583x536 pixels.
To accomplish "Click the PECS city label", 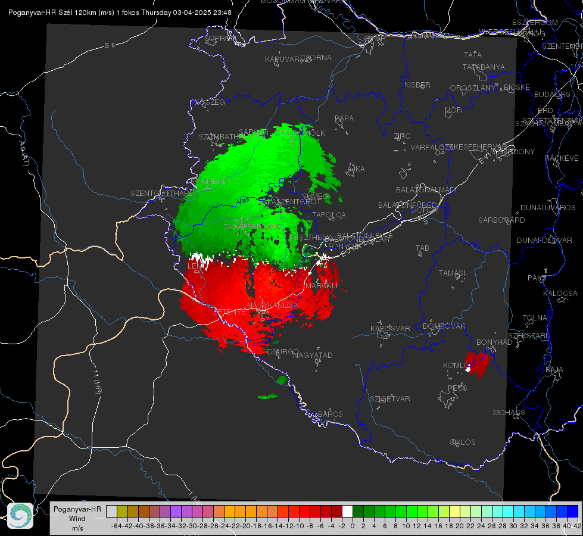I will [457, 388].
